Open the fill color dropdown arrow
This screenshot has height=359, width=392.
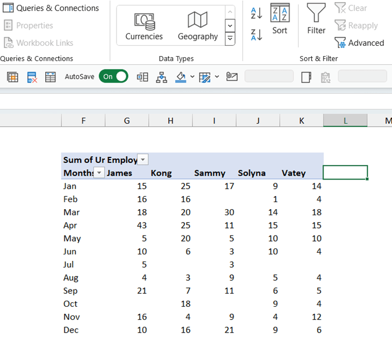[192, 77]
